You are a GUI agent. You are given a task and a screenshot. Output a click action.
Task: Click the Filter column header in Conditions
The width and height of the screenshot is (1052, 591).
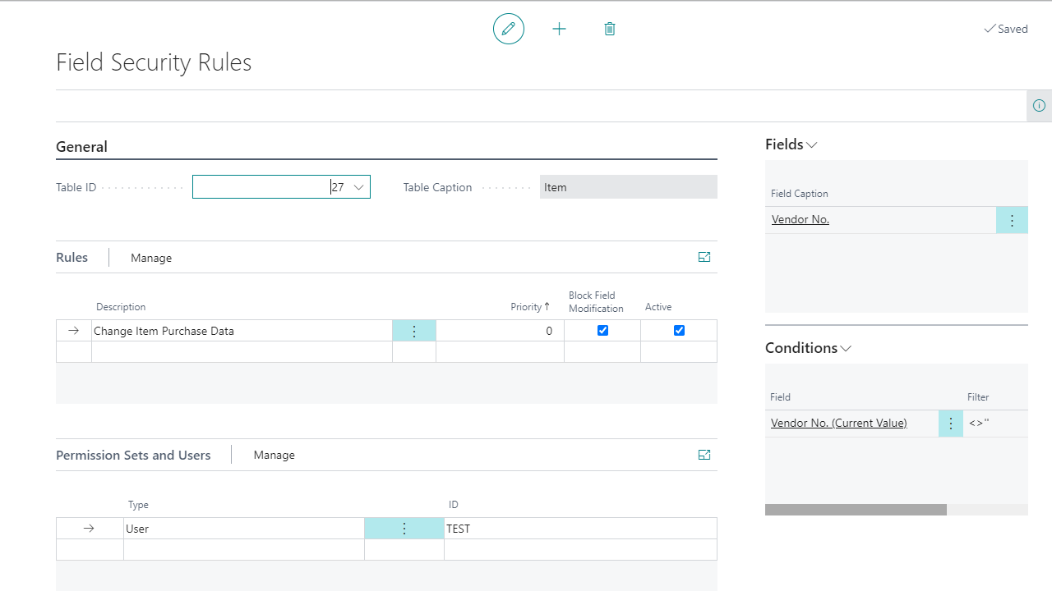coord(978,397)
